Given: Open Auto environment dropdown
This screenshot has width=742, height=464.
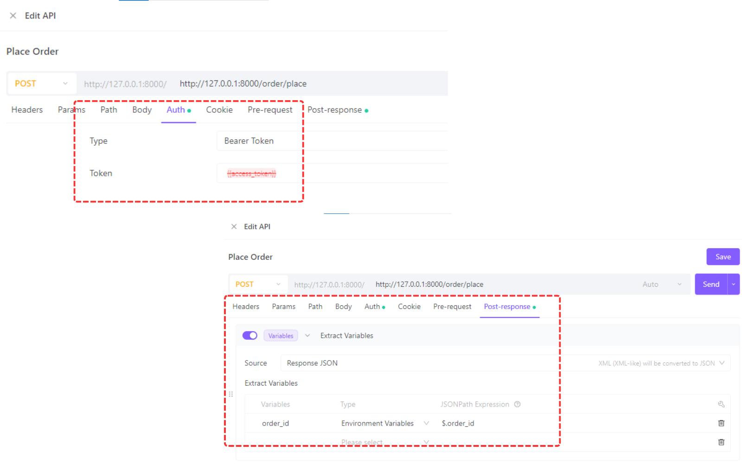Looking at the screenshot, I should (x=662, y=284).
